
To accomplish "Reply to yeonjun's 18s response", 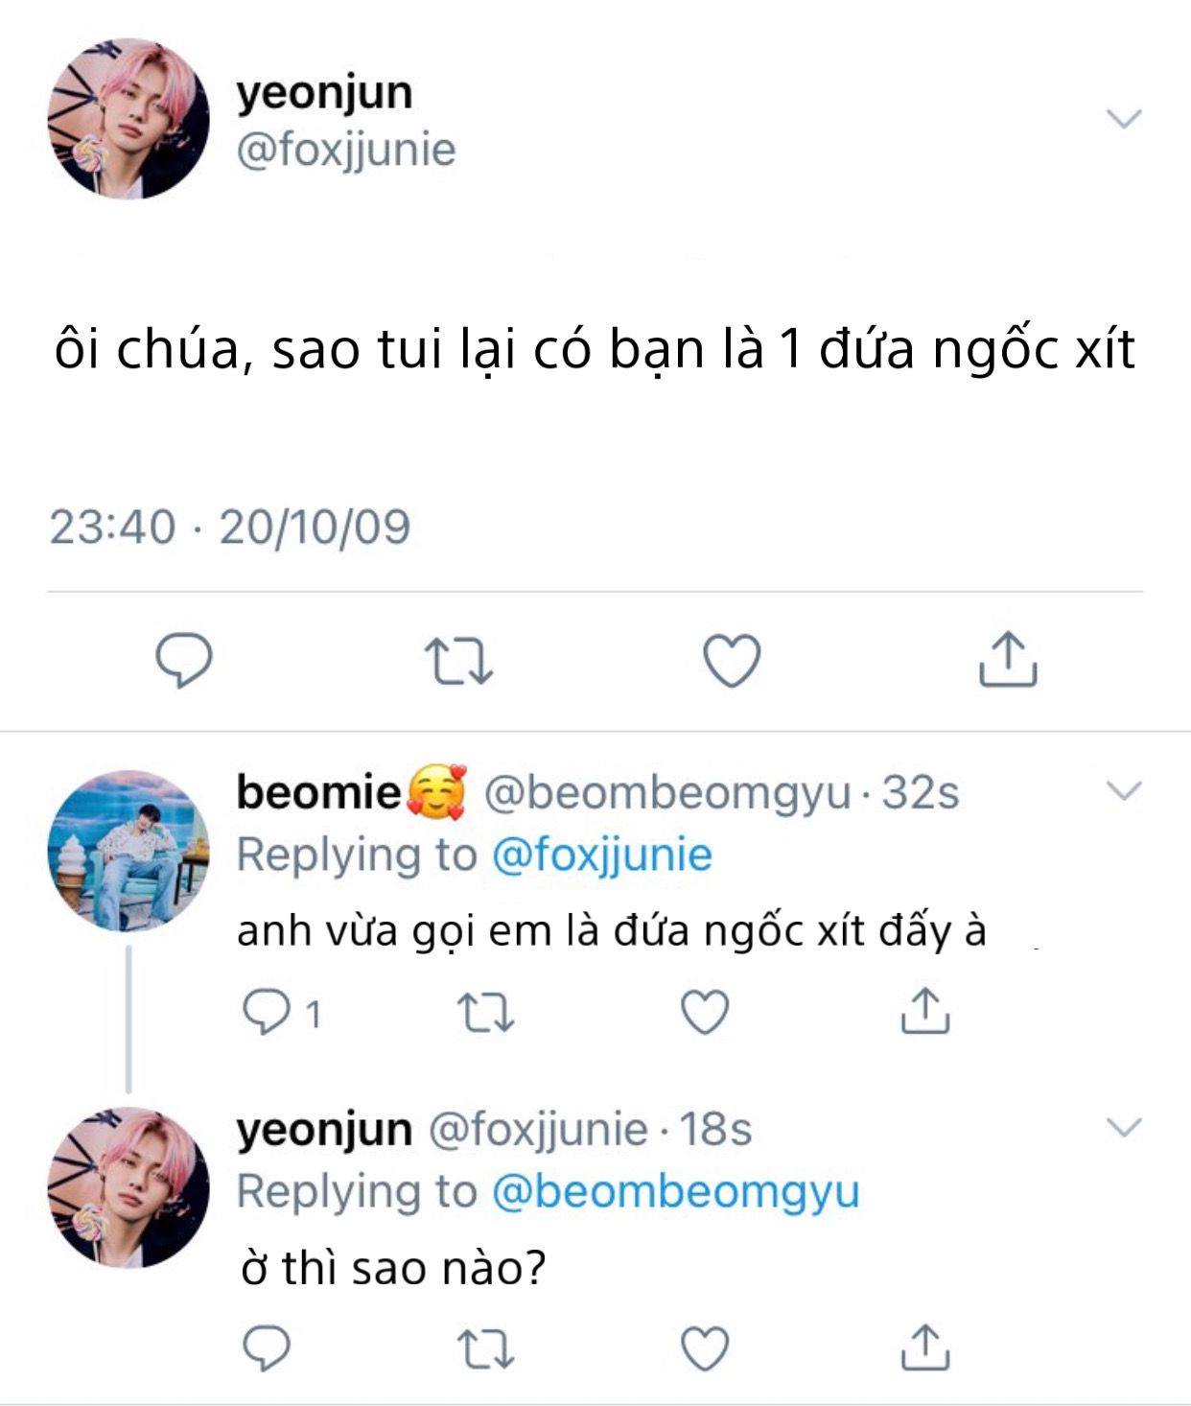I will [x=267, y=1347].
